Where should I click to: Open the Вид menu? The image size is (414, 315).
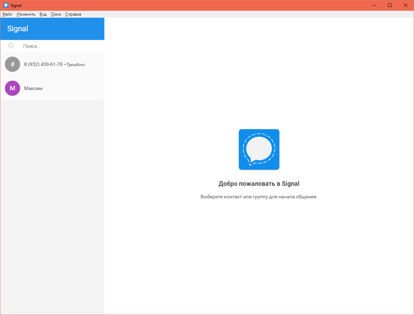[43, 14]
